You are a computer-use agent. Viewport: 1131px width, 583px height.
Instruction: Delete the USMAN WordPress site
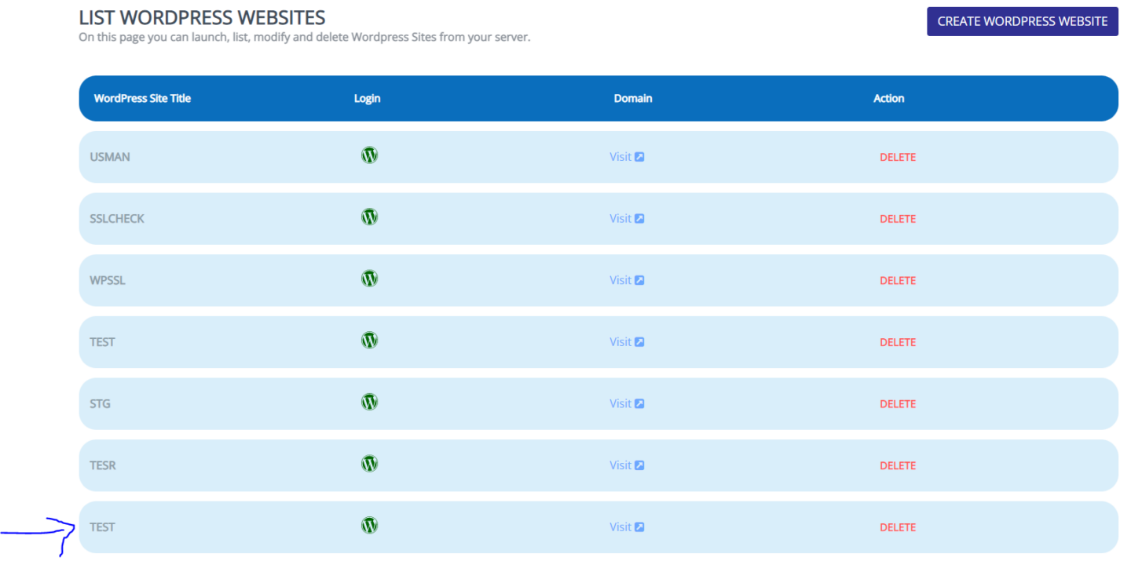point(897,157)
